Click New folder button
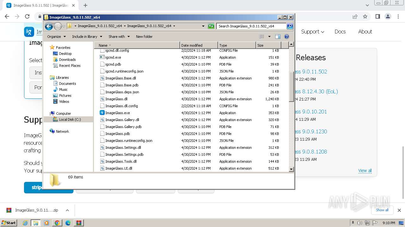The height and width of the screenshot is (227, 405). tap(144, 37)
